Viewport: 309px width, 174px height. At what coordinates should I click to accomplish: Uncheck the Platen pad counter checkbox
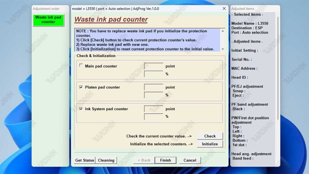(x=81, y=87)
